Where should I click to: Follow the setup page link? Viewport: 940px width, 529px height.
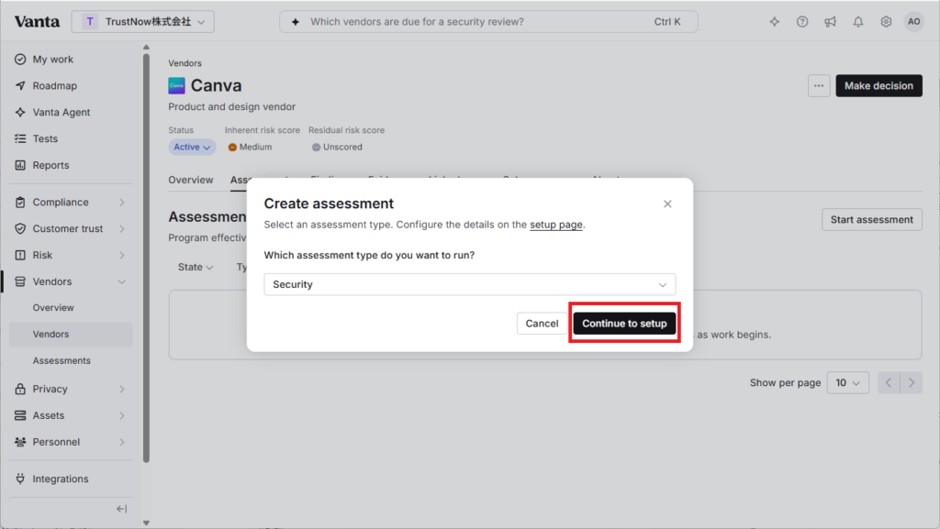pyautogui.click(x=555, y=225)
